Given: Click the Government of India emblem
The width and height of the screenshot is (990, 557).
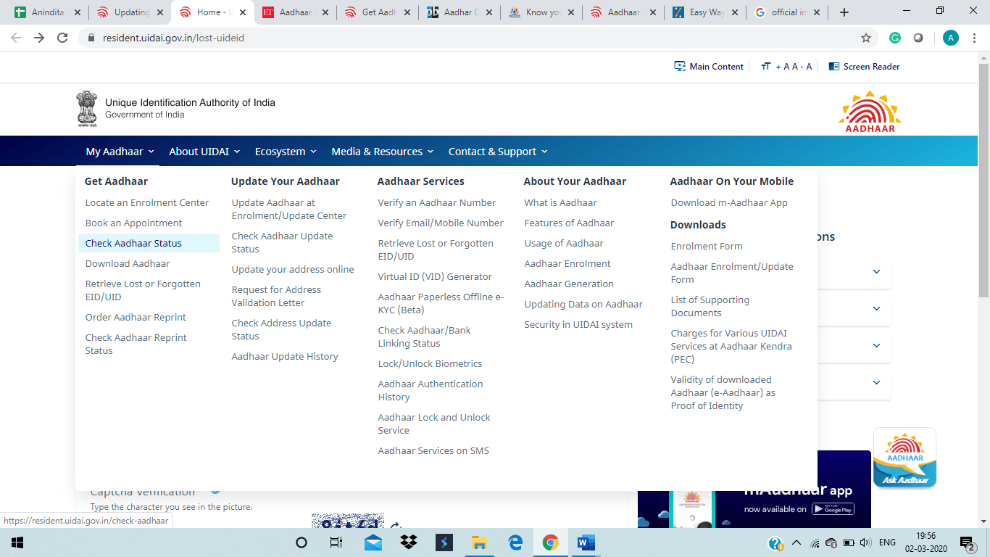Looking at the screenshot, I should coord(87,109).
